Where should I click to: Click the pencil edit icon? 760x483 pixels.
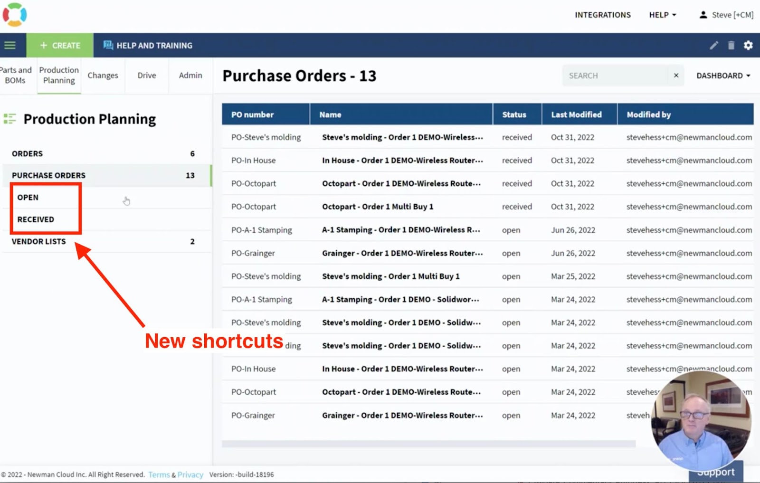pyautogui.click(x=713, y=45)
